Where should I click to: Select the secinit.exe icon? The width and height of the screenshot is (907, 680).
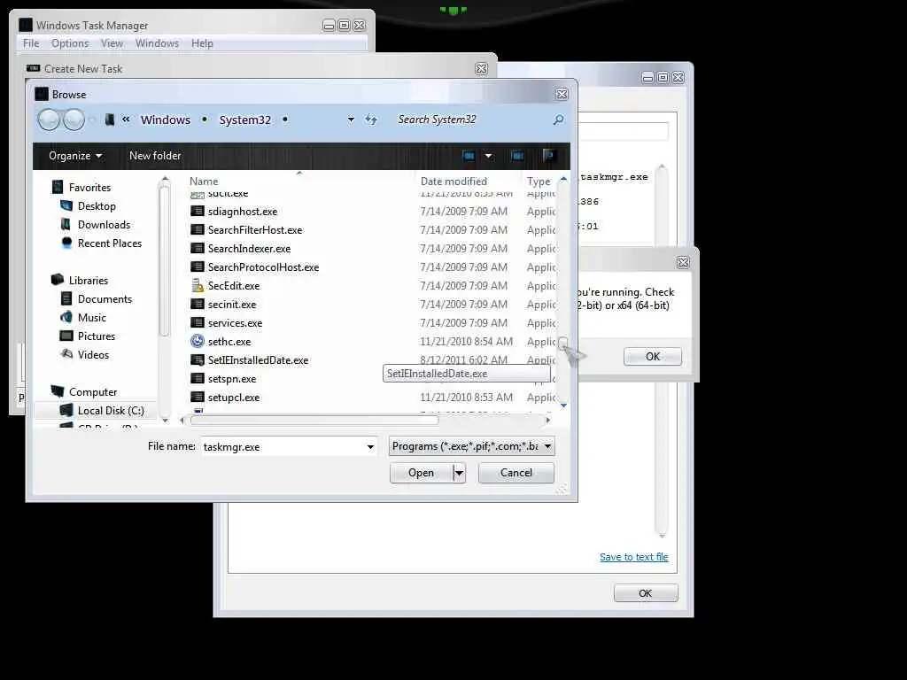click(198, 305)
